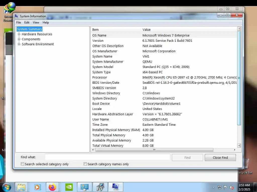Enable Search selected category only

pos(22,164)
